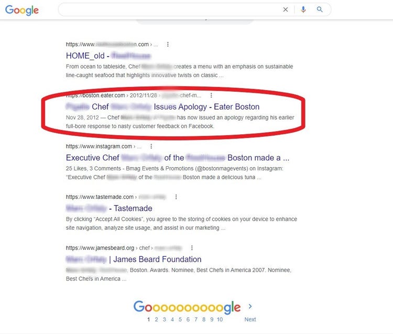Click the Next pagination link
This screenshot has width=393, height=334.
(x=250, y=319)
